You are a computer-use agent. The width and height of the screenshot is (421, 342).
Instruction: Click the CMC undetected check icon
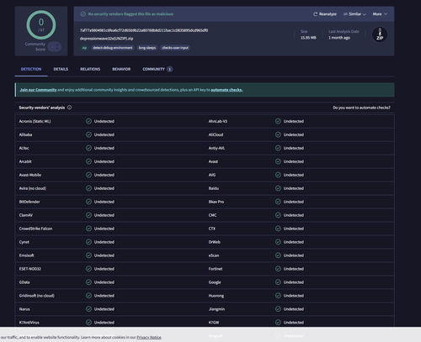278,215
